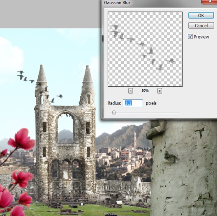Close the Gaussian Blur dialog window
Viewport: 217px width, 216px height.
coord(210,2)
